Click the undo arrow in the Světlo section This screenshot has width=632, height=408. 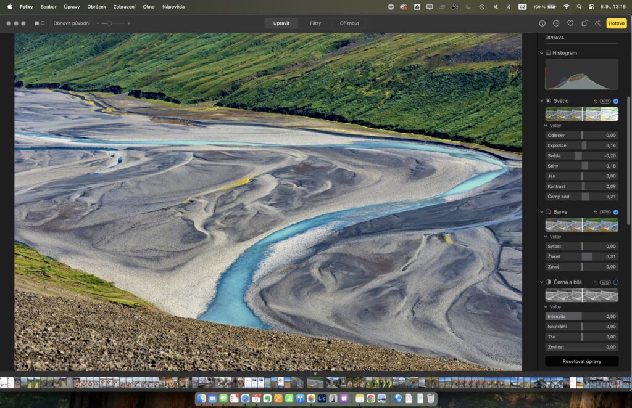pos(596,101)
